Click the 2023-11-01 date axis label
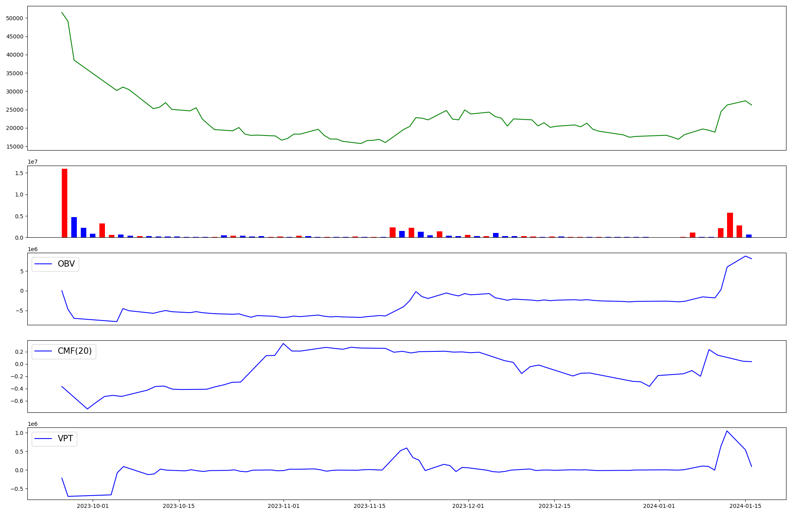The width and height of the screenshot is (792, 515). 284,506
